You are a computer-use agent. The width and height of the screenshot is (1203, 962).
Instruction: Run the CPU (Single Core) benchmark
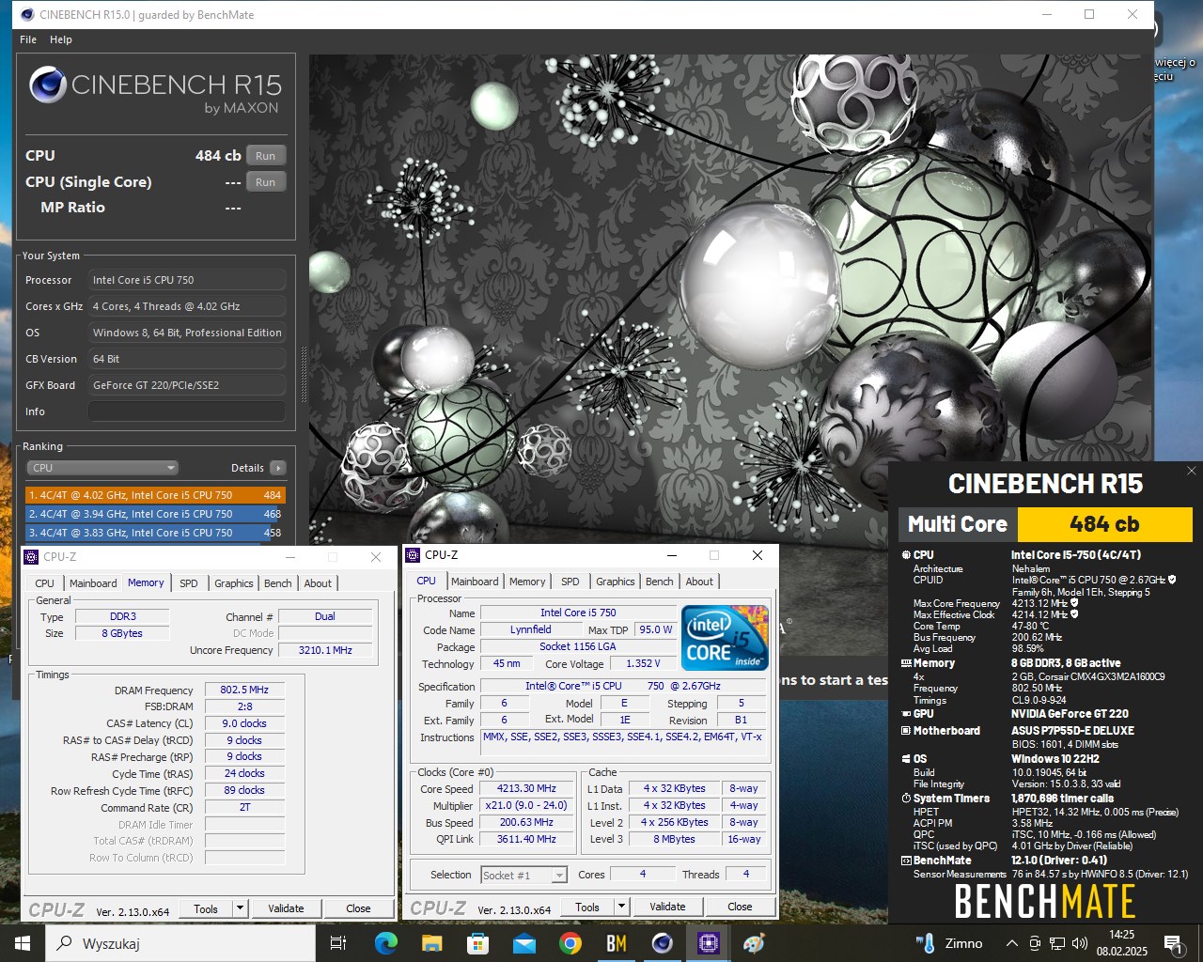[266, 182]
